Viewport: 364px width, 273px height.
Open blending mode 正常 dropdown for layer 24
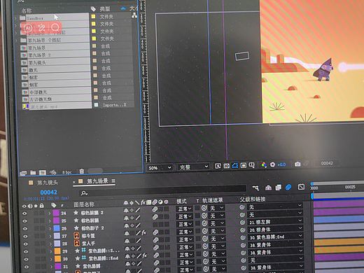[x=185, y=209]
